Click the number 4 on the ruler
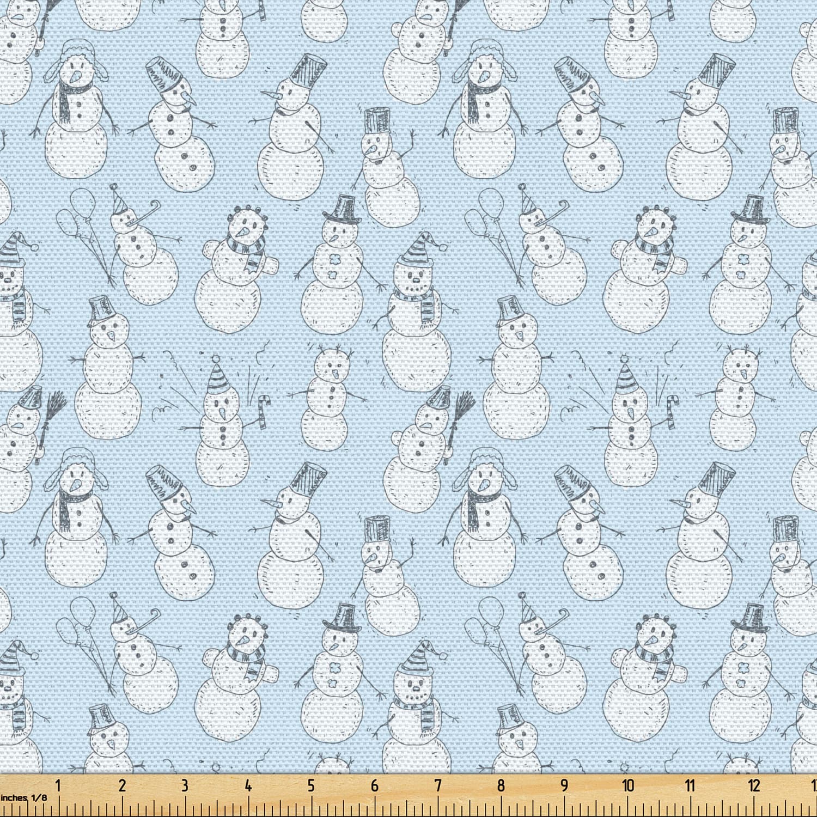The image size is (817, 817). [x=248, y=785]
